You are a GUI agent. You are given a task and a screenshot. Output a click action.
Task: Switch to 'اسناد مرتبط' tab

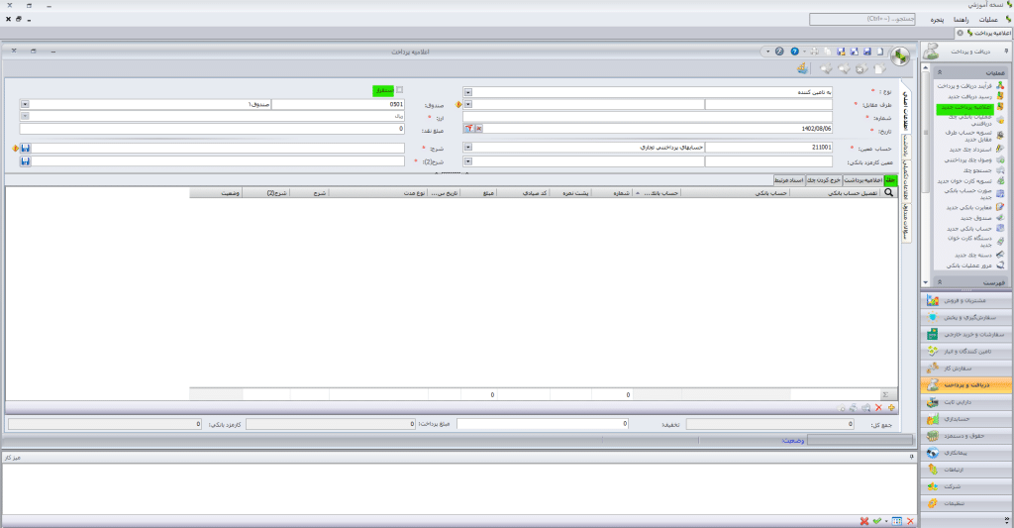click(x=789, y=180)
